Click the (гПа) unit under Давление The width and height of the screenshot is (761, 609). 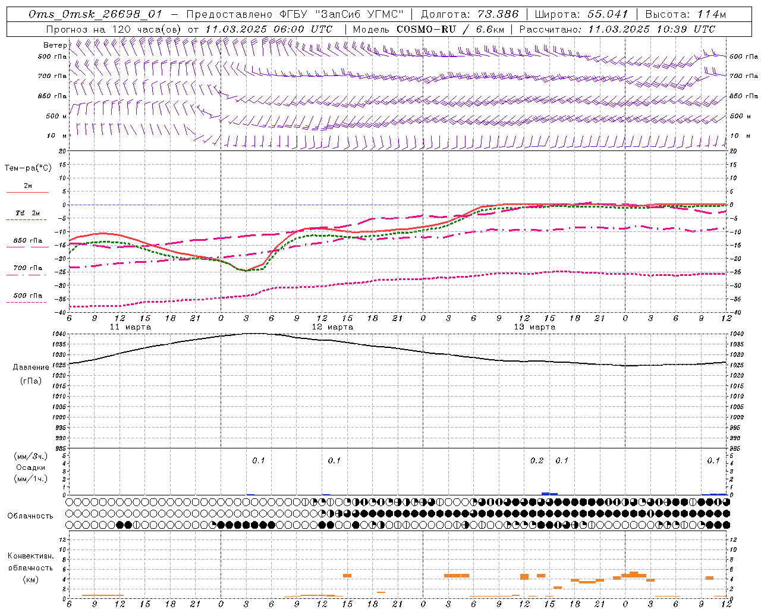[x=31, y=381]
